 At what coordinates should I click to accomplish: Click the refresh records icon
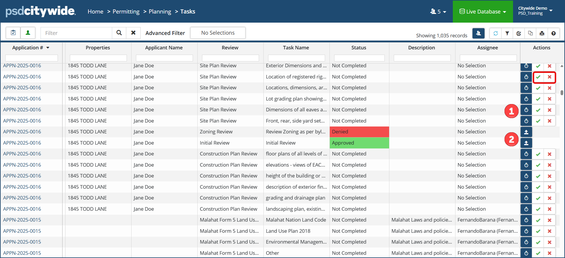click(x=496, y=33)
